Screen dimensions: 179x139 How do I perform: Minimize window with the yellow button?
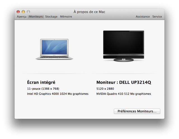tap(23, 12)
